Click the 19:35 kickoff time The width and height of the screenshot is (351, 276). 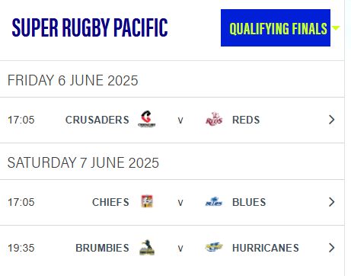coord(21,248)
